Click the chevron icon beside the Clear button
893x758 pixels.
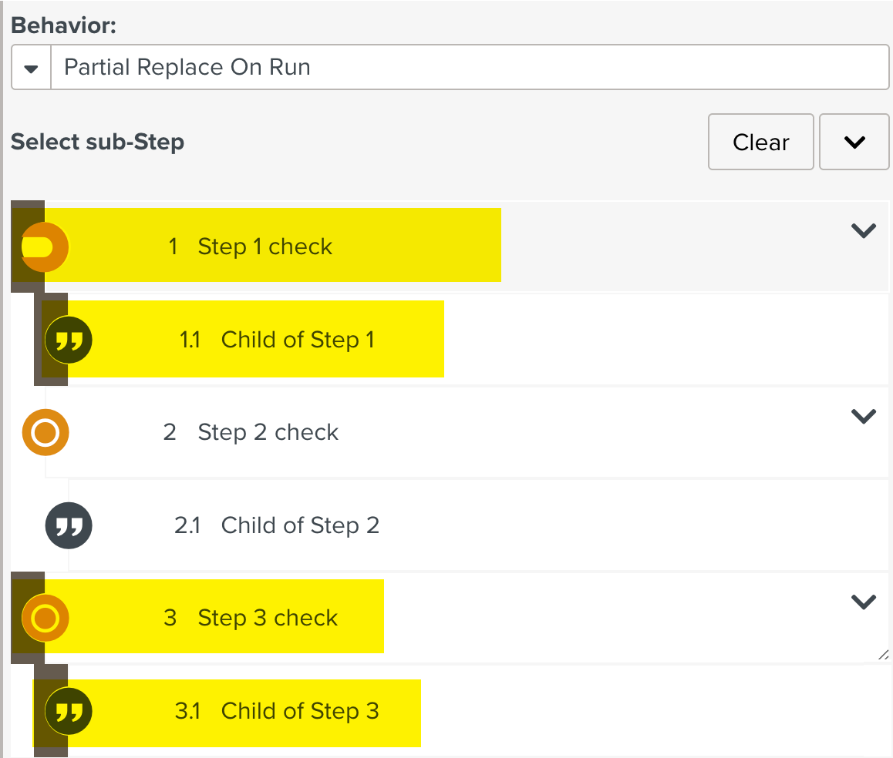point(854,142)
